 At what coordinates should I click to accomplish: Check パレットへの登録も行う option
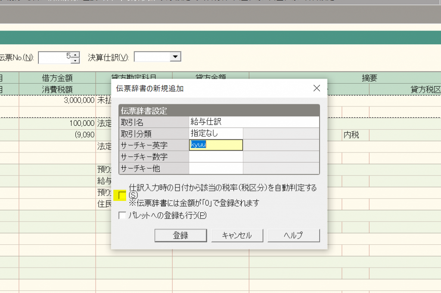[122, 215]
